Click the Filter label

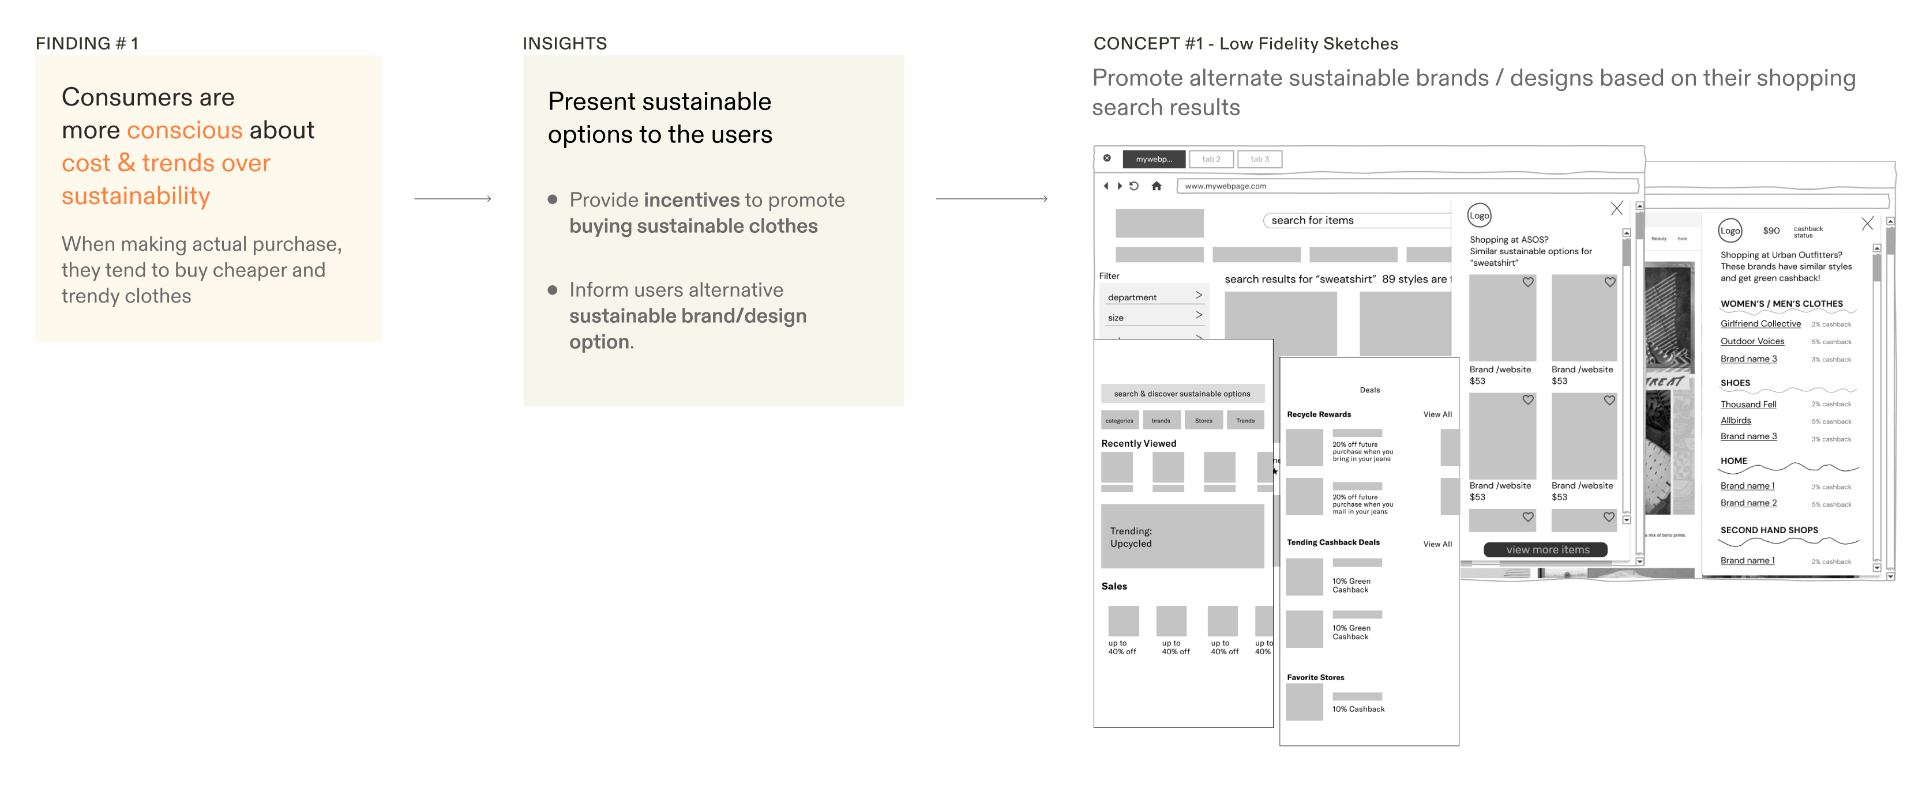point(1109,275)
